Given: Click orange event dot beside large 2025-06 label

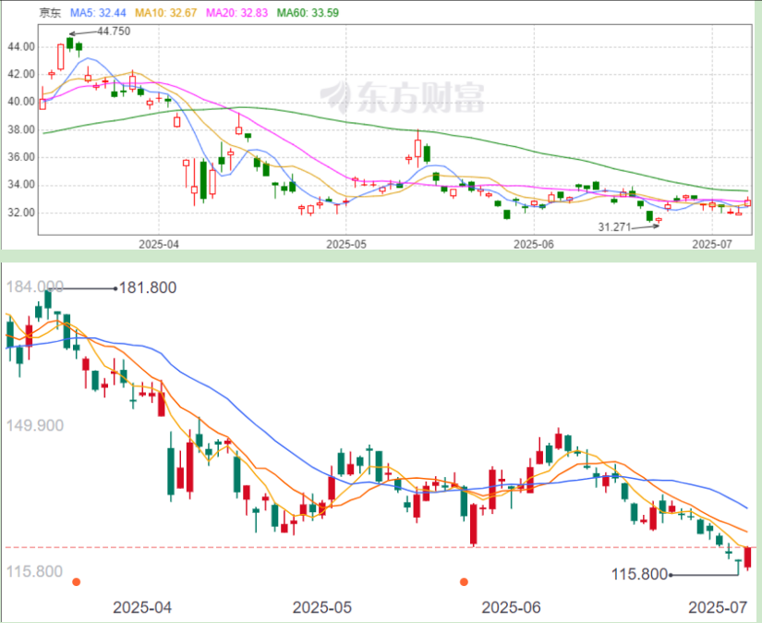Looking at the screenshot, I should tap(464, 581).
